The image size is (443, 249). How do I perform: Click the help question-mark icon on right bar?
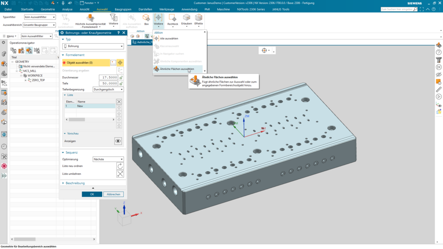438,52
